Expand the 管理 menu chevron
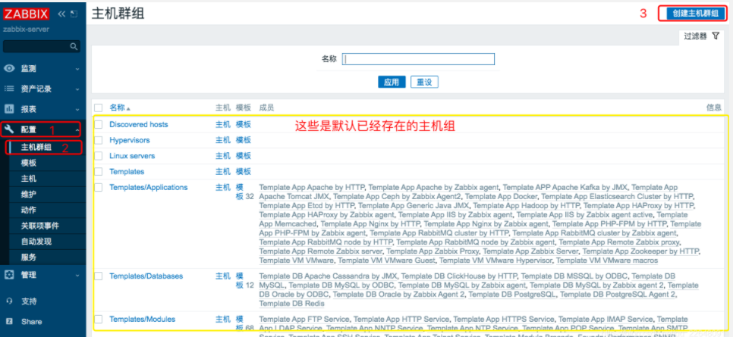Viewport: 733px width, 337px height. click(77, 276)
